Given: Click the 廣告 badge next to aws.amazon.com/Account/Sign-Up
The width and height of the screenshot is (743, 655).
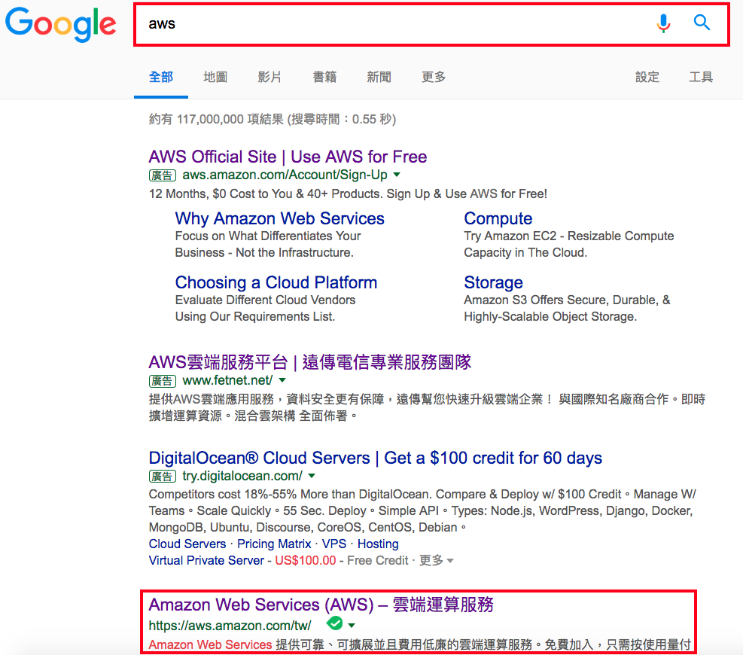Looking at the screenshot, I should 163,175.
